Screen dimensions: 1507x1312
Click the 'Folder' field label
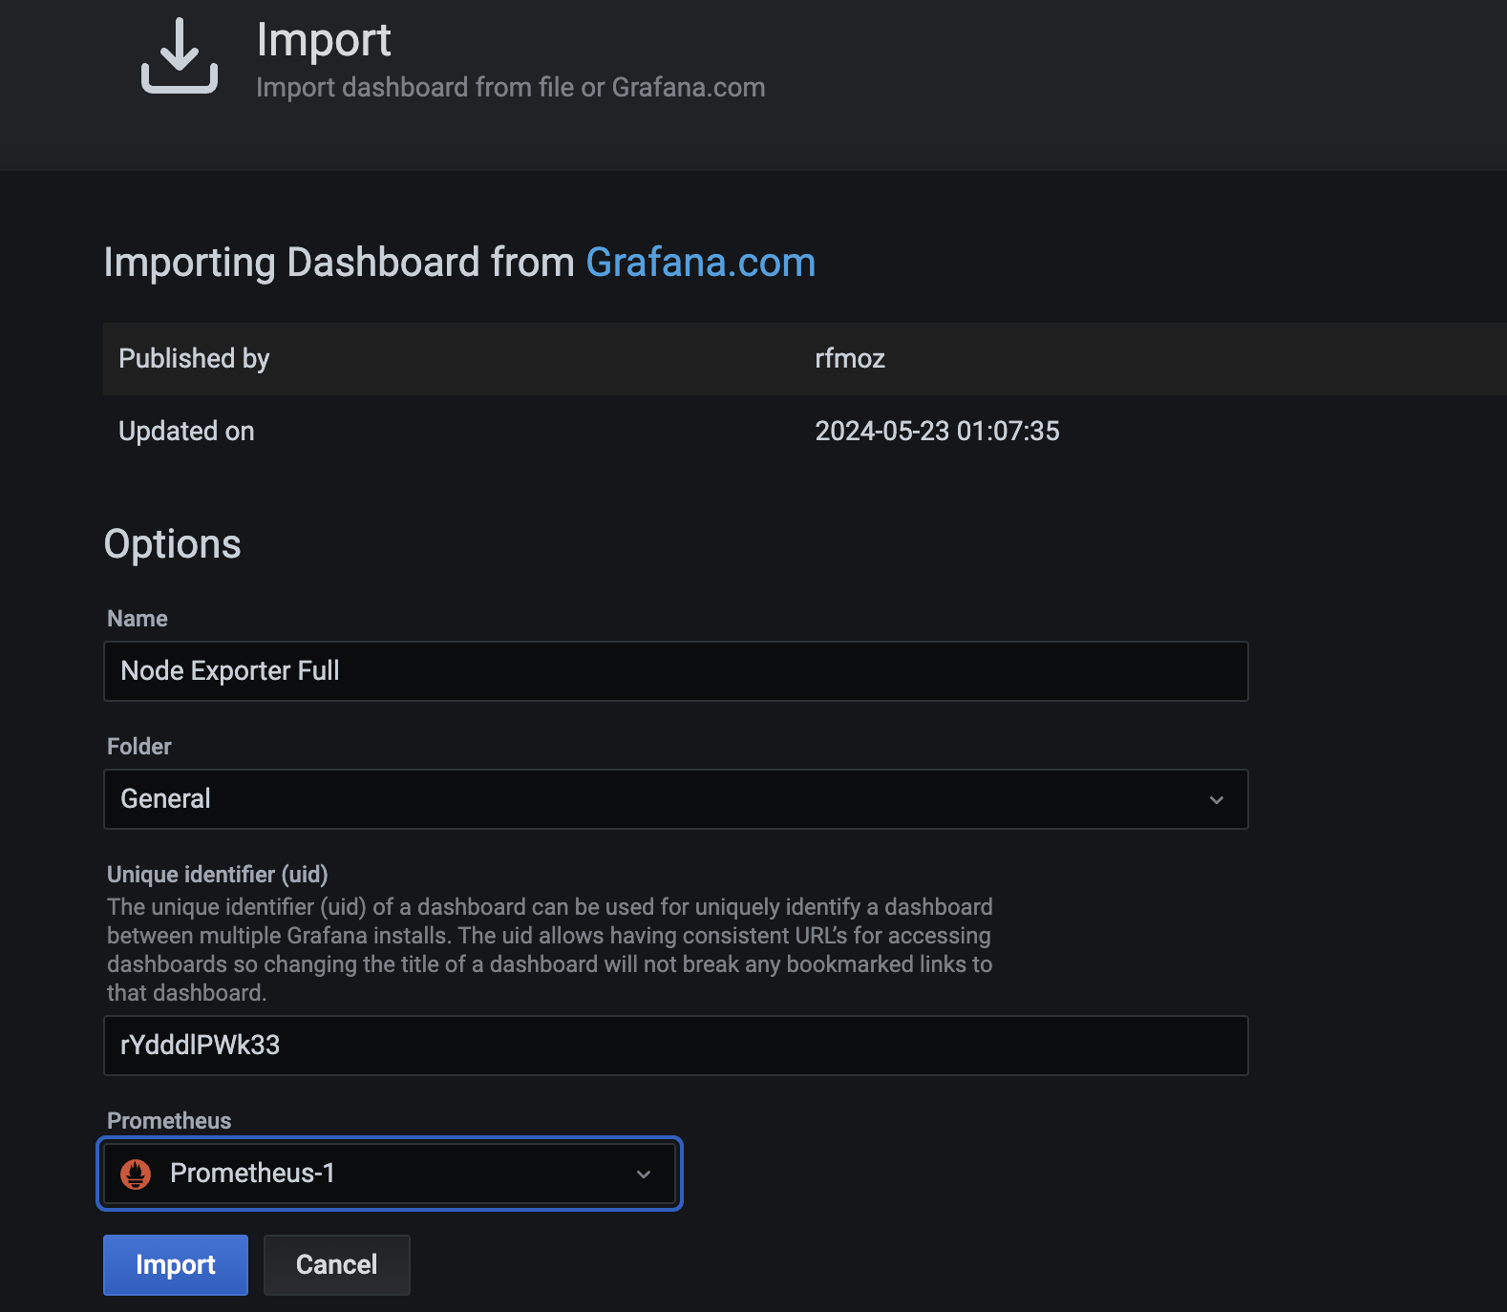coord(139,747)
